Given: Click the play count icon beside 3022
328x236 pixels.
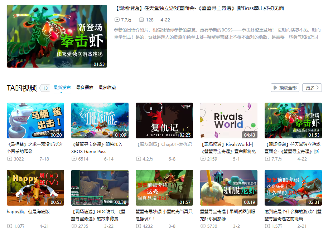Looking at the screenshot, I should pos(10,159).
